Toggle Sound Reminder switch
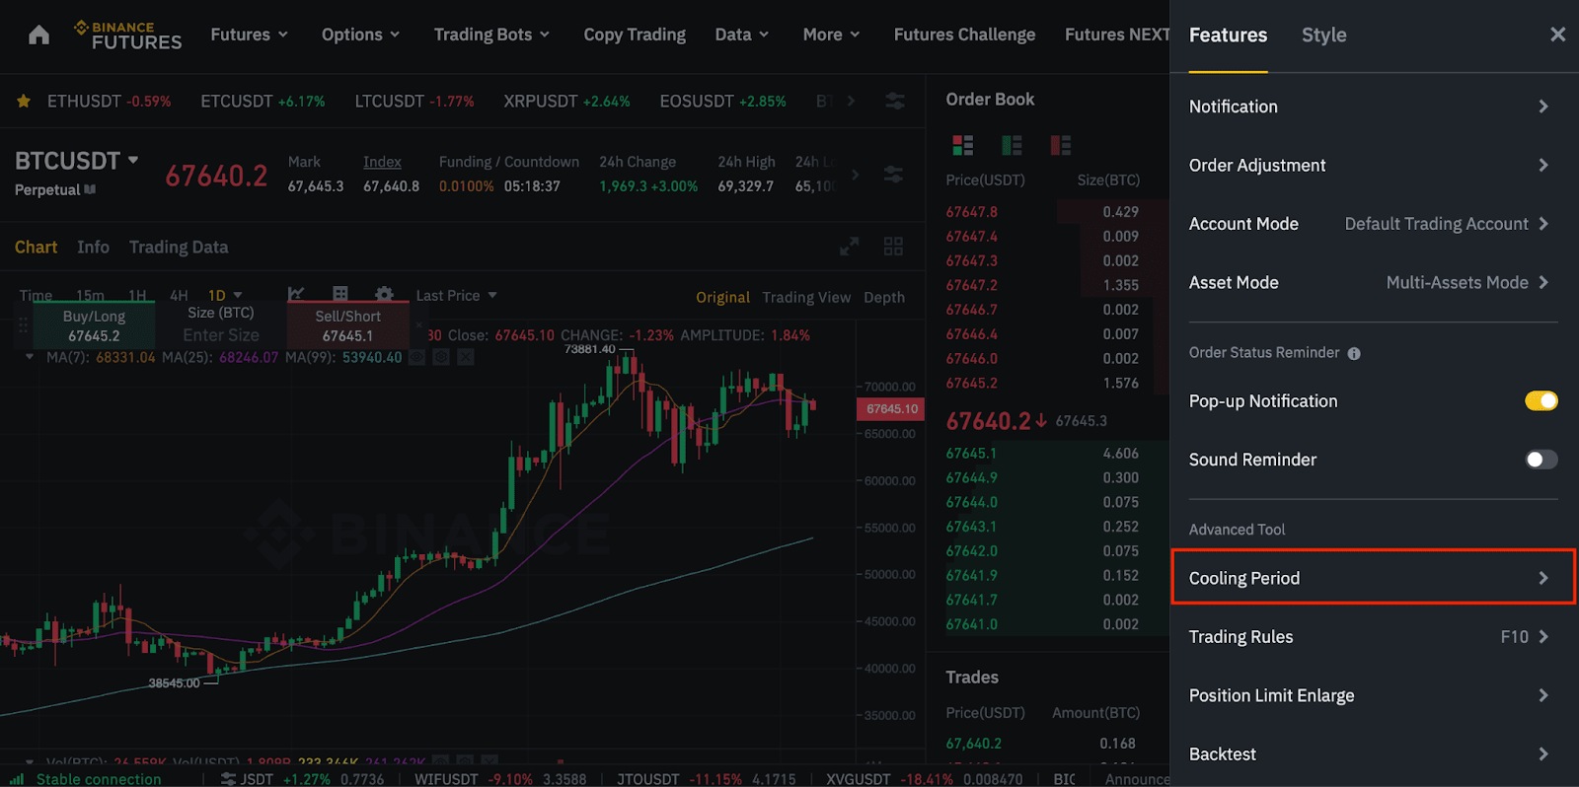Viewport: 1579px width, 787px height. coord(1541,460)
